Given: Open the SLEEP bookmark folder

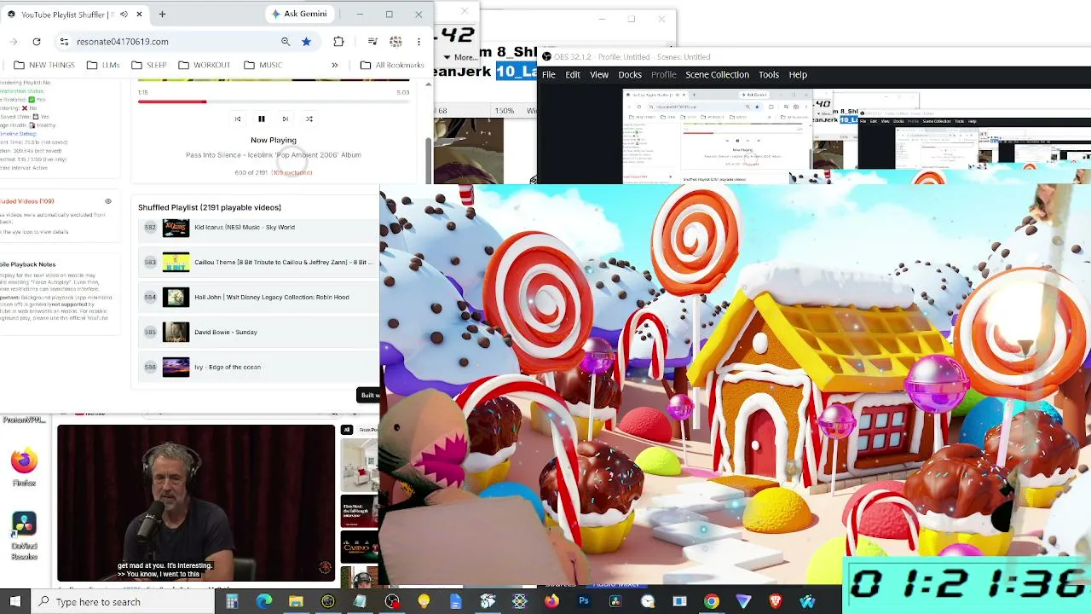Looking at the screenshot, I should click(x=148, y=66).
